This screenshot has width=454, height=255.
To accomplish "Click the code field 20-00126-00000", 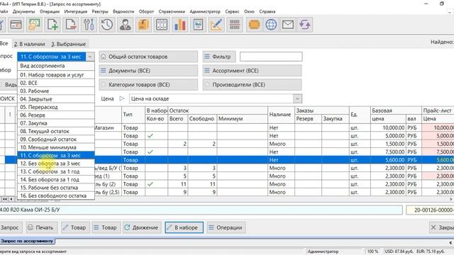I will coord(431,210).
